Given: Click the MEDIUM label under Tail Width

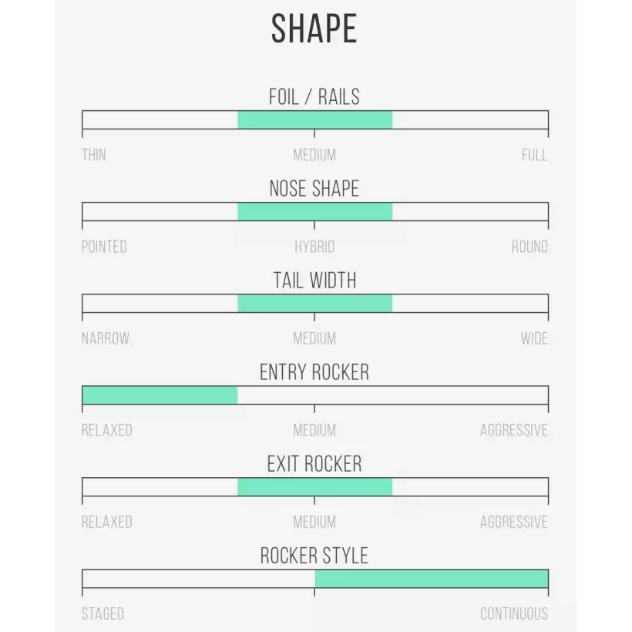Looking at the screenshot, I should (314, 338).
